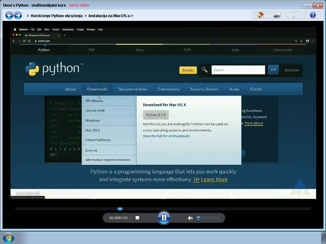326x244 pixels.
Task: Click the back navigation arrow icon
Action: pos(9,15)
